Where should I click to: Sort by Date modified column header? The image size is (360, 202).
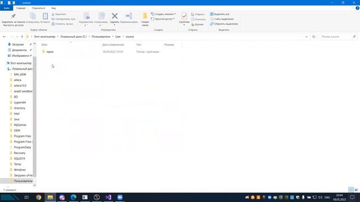point(113,45)
